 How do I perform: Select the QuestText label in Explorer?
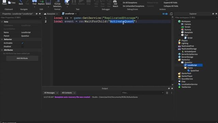[194, 71]
